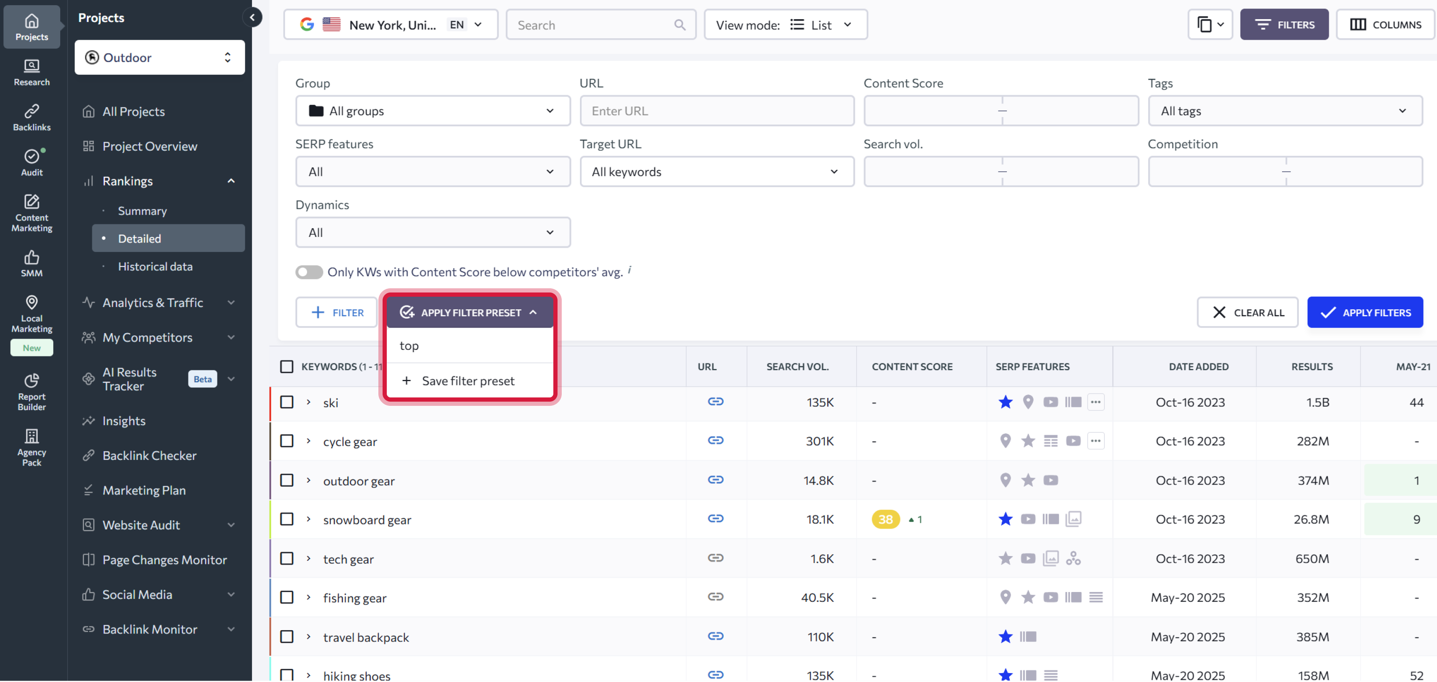Go to Rankings Summary page
Viewport: 1437px width, 682px height.
click(x=142, y=211)
